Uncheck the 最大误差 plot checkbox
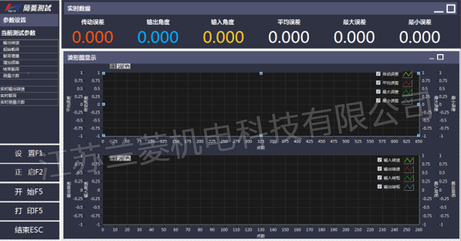461x241 pixels. 378,92
